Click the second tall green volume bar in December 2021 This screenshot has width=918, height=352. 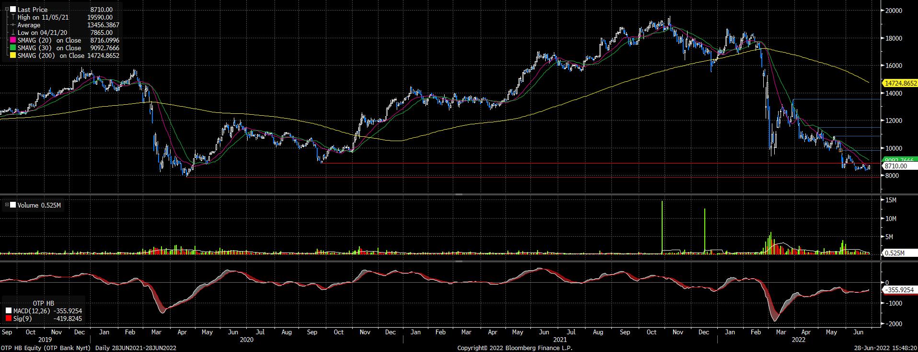[x=705, y=231]
